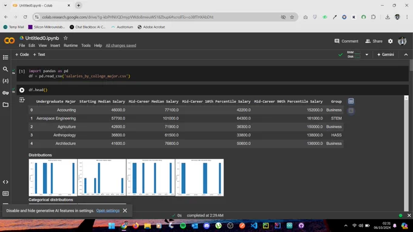Viewport: 413px width, 232px height.
Task: Open the Windows Start menu
Action: point(112,226)
